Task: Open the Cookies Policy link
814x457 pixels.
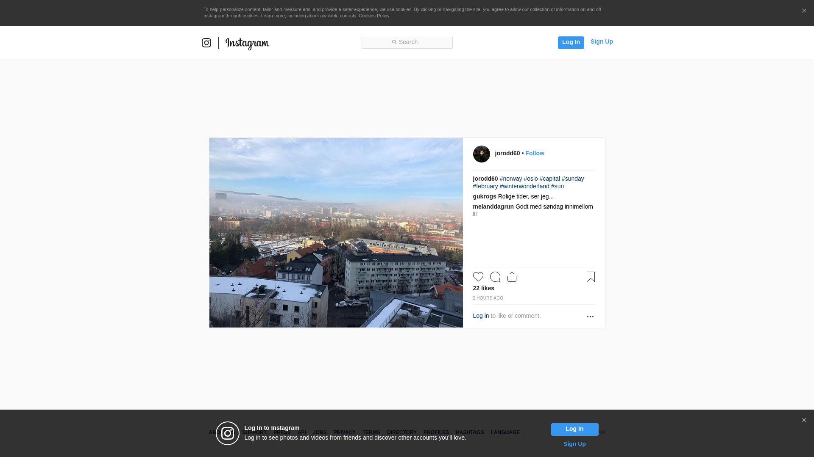Action: point(374,16)
